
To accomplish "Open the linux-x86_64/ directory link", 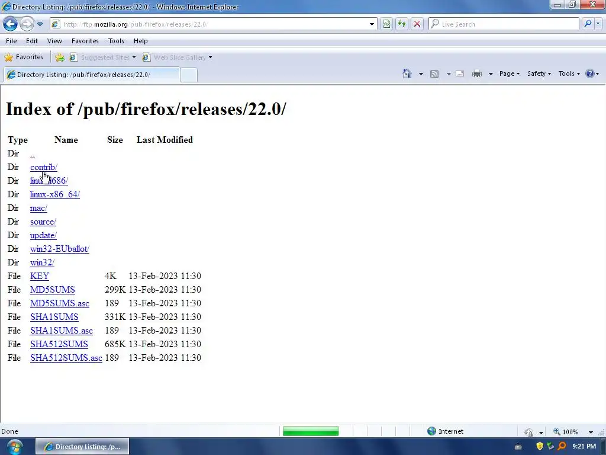I will (55, 194).
